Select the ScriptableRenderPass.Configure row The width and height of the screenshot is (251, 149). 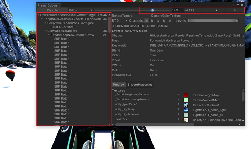[72, 23]
